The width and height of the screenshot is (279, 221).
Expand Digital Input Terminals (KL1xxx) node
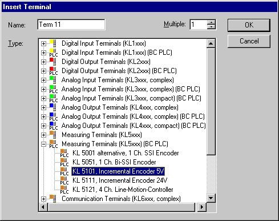pyautogui.click(x=43, y=43)
